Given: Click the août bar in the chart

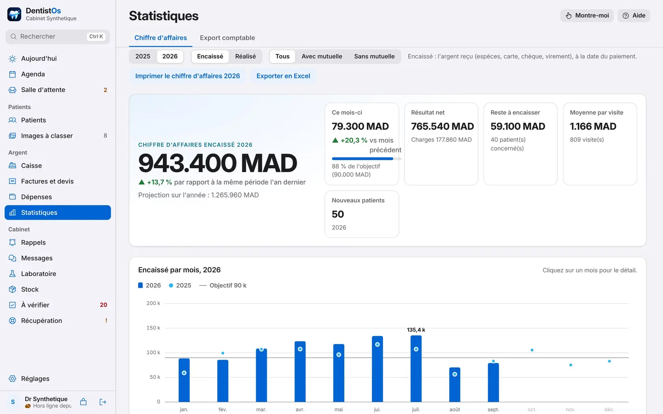Looking at the screenshot, I should pos(455,385).
